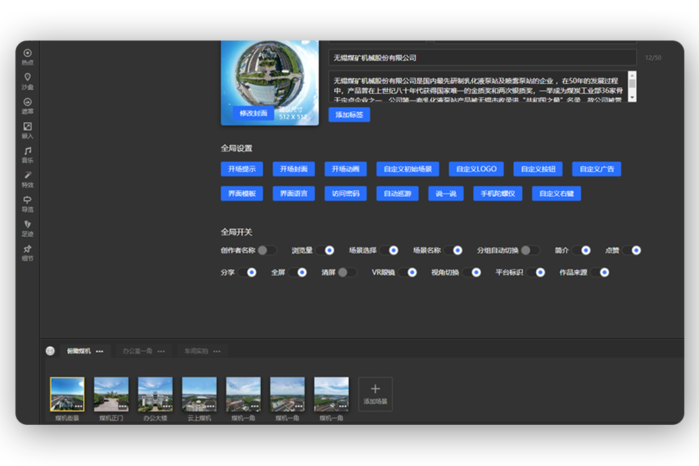Click the title field 无锡煤矿机械股份有限公司

(483, 57)
